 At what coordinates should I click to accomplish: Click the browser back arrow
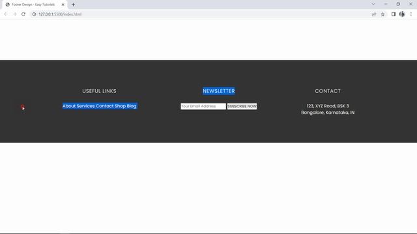point(6,14)
